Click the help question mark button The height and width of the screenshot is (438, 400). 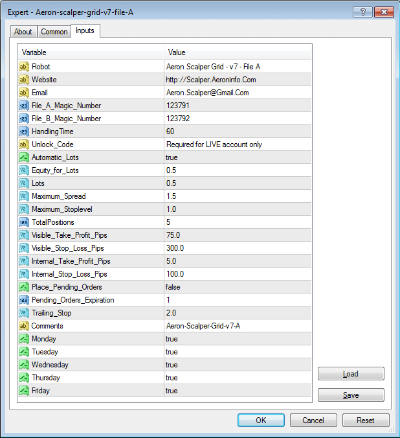click(363, 12)
